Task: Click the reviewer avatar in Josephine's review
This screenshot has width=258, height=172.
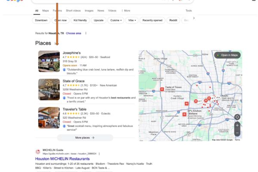Action: tap(64, 70)
